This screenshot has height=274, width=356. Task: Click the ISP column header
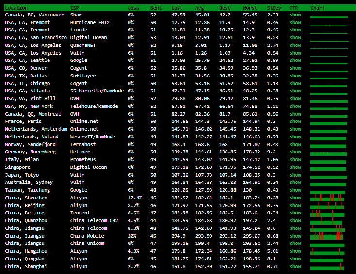[74, 8]
